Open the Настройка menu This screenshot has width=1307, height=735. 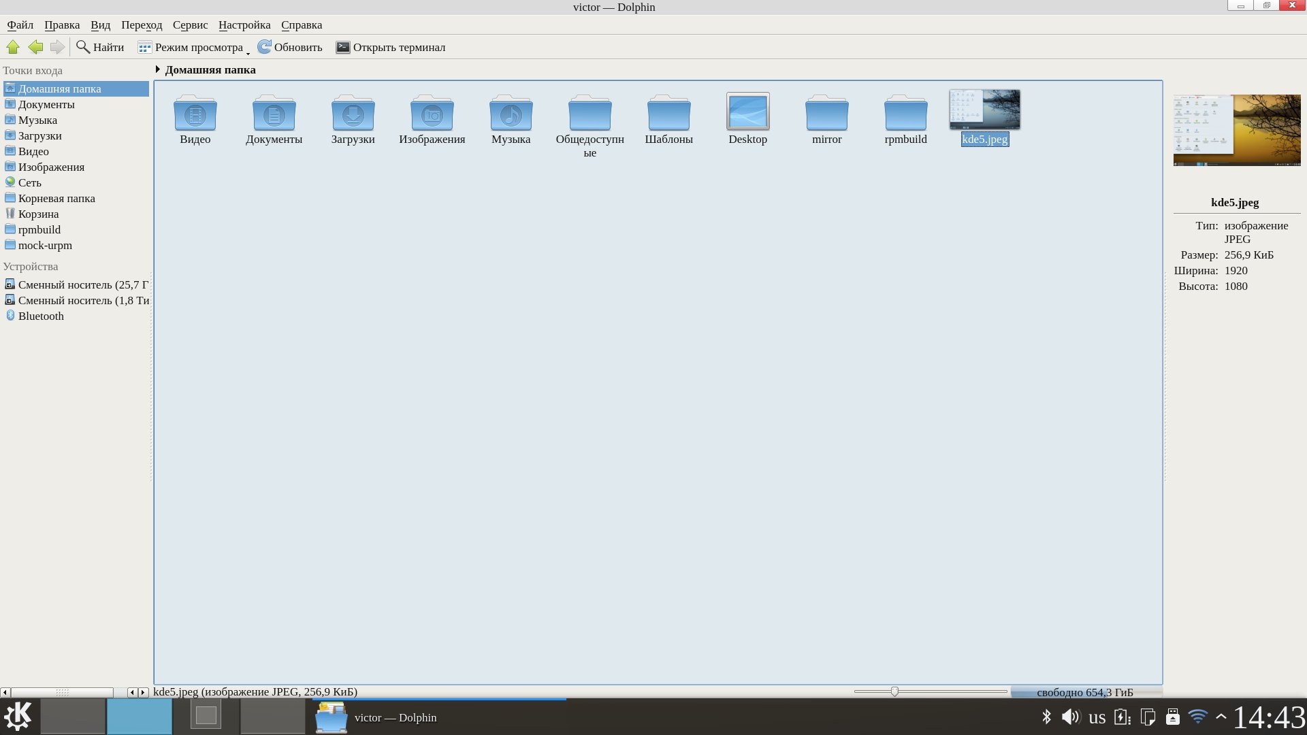[x=244, y=24]
